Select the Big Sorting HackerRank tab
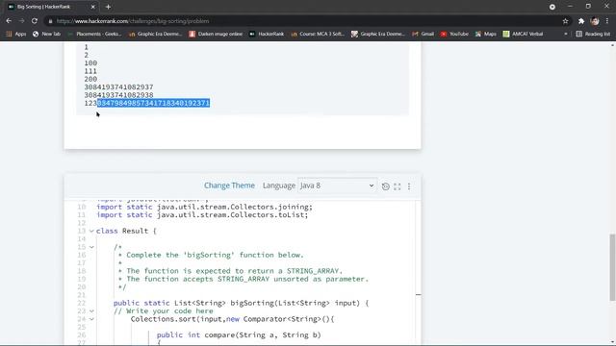 point(51,7)
